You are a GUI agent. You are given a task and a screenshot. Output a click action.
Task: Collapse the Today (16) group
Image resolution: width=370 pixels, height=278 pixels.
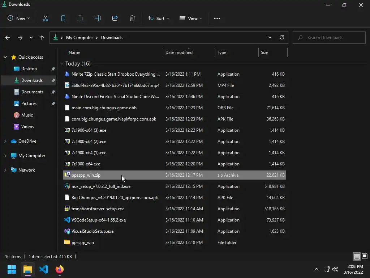click(x=62, y=64)
